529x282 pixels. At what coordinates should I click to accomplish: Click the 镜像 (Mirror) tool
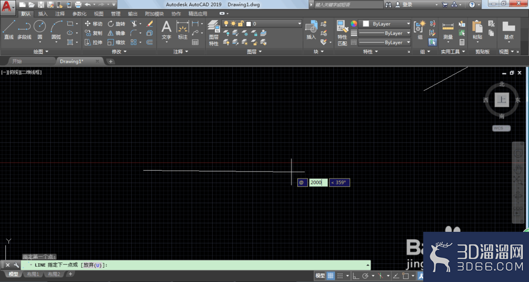click(116, 33)
